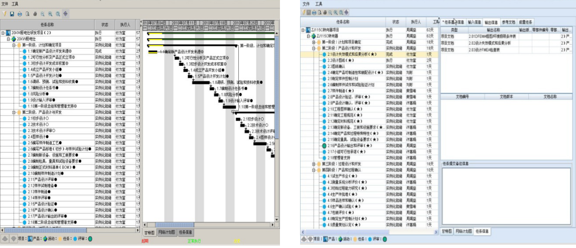Click the yellow pencil icon in the right window toolbar
This screenshot has width=576, height=248.
tap(304, 12)
